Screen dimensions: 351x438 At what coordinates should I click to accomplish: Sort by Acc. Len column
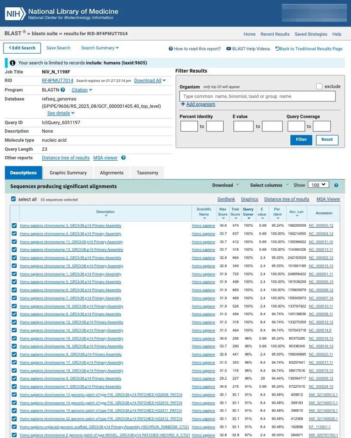(297, 216)
